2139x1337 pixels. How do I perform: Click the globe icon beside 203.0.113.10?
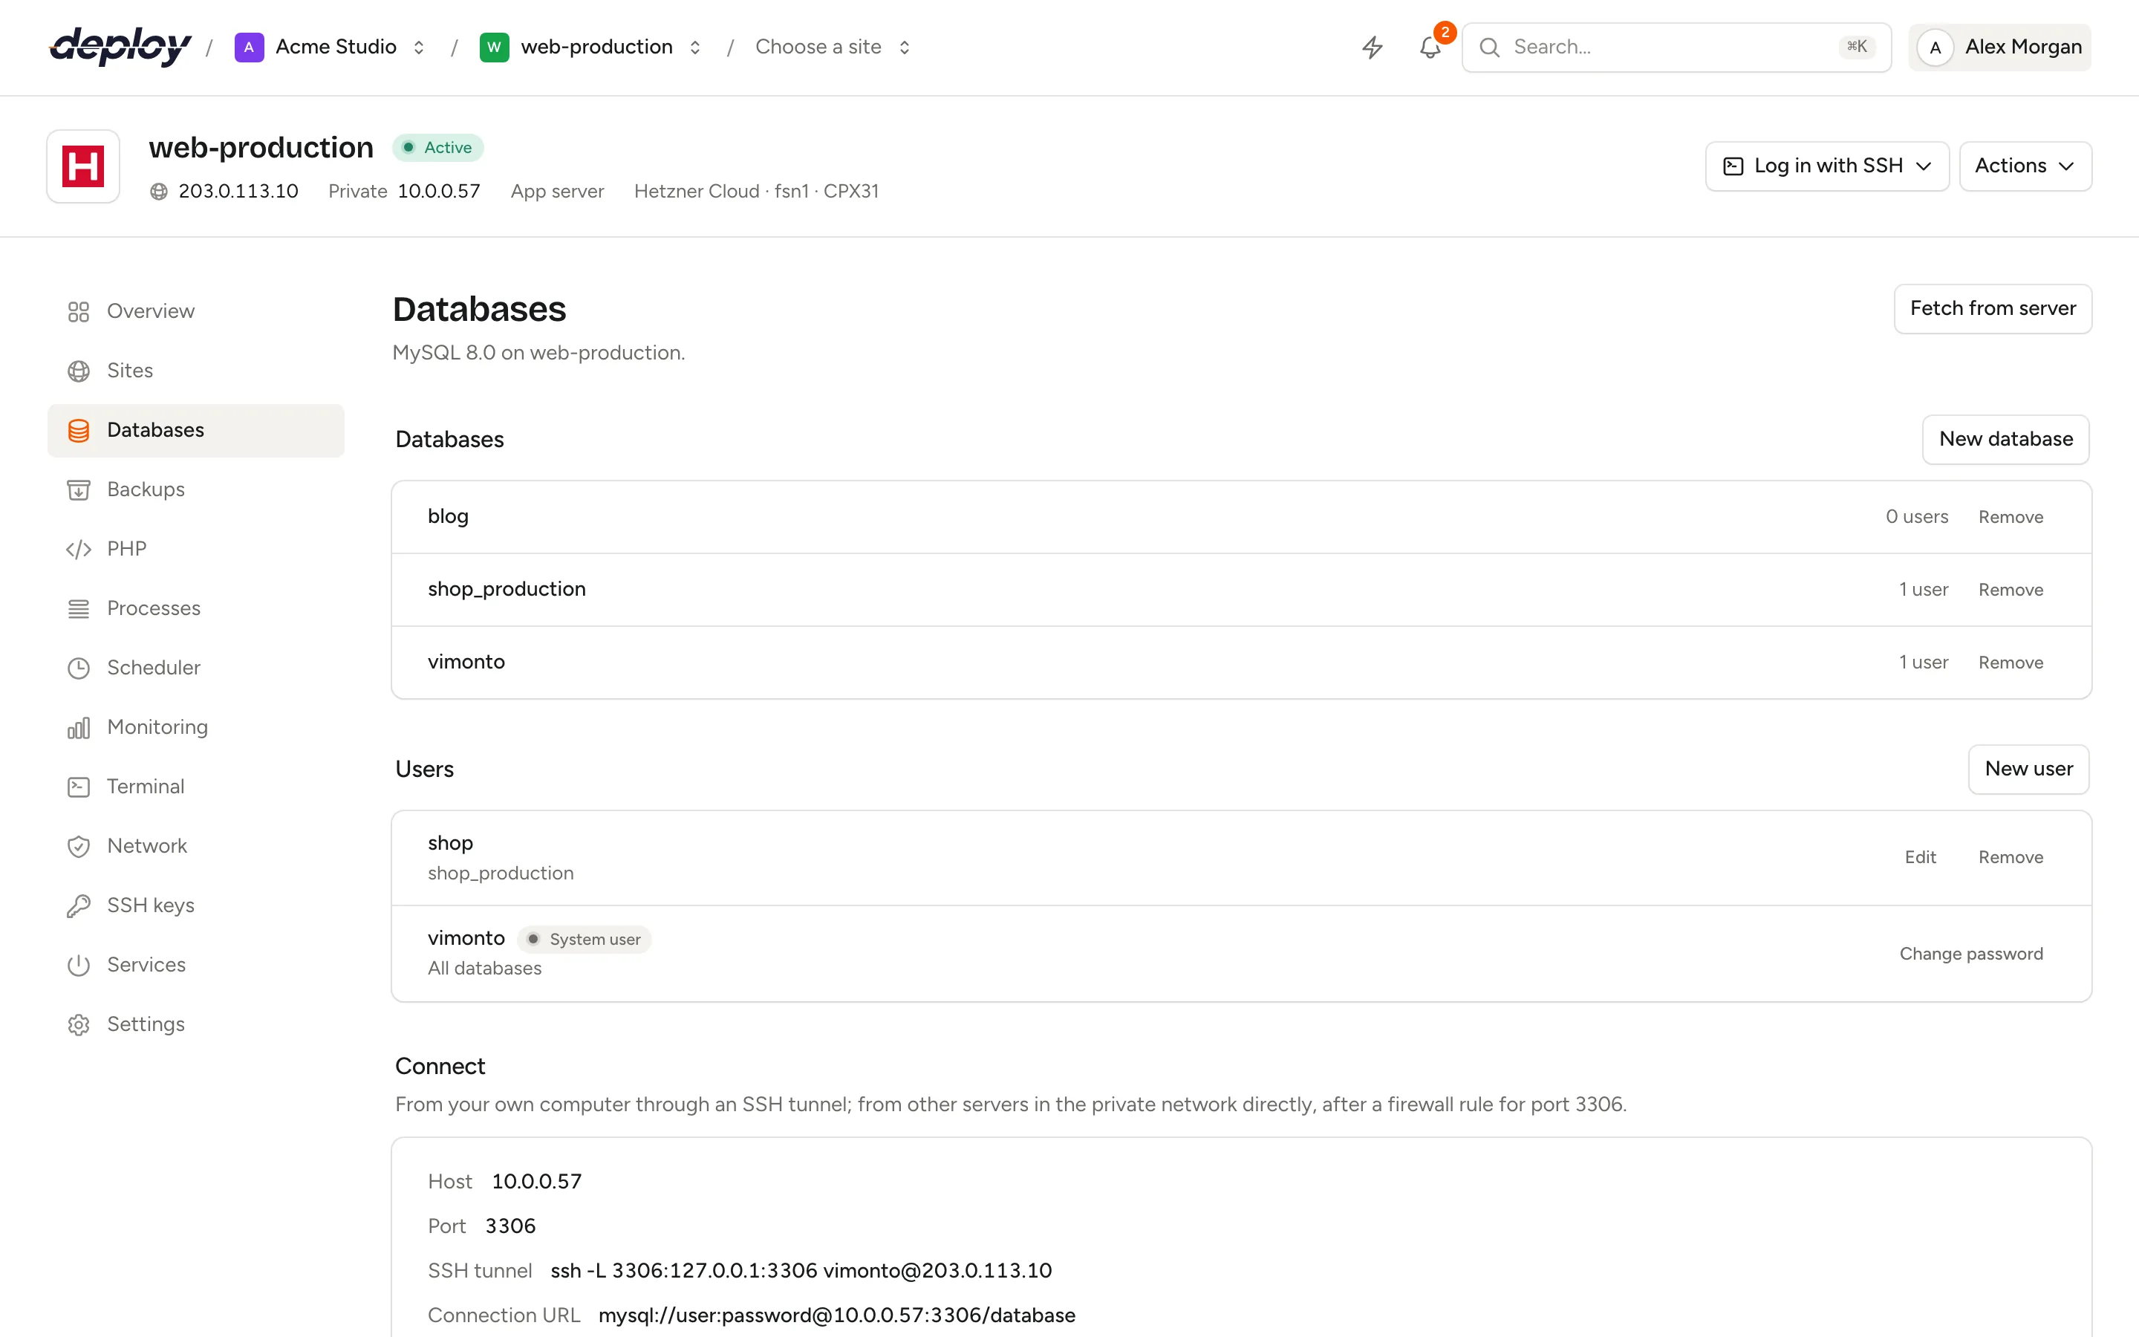[x=159, y=191]
